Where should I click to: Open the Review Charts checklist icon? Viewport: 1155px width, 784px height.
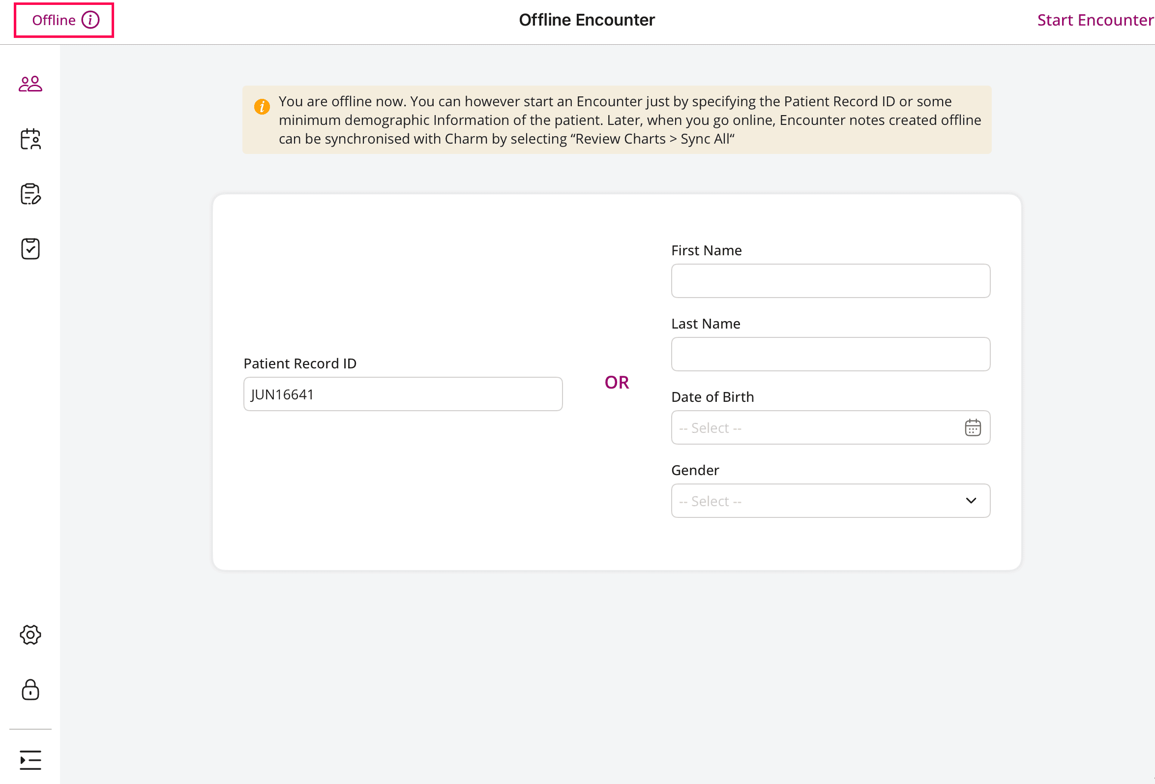coord(30,248)
